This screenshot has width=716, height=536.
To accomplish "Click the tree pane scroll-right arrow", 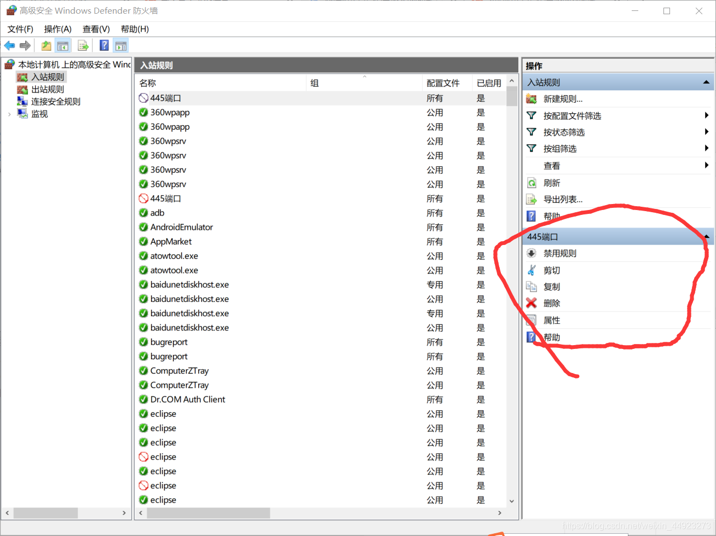I will 124,513.
